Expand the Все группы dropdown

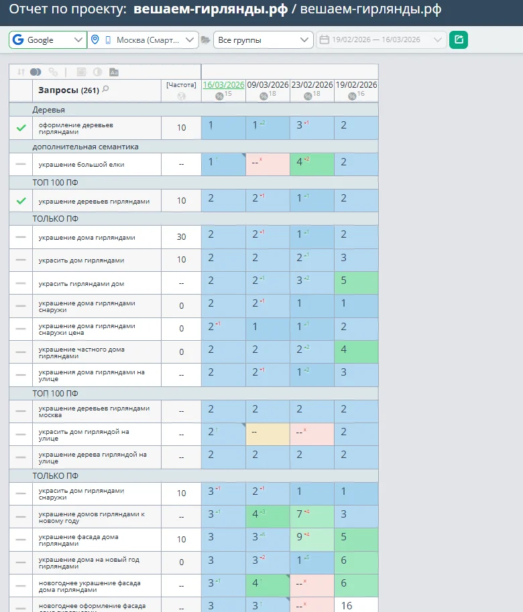point(262,40)
